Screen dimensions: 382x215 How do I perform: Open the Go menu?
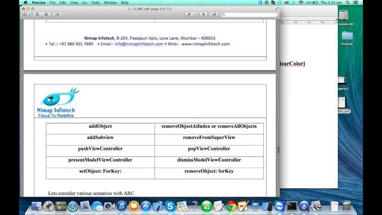pyautogui.click(x=85, y=2)
